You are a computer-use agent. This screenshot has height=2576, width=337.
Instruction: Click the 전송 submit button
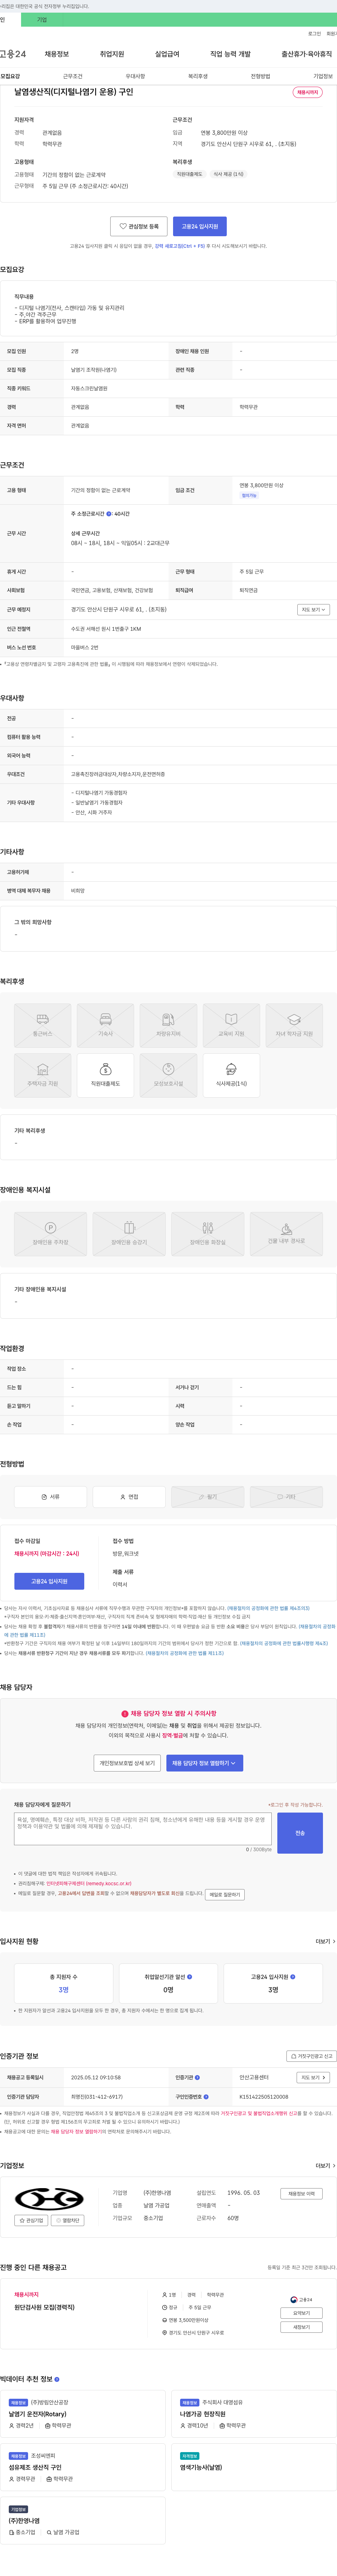(x=300, y=1833)
